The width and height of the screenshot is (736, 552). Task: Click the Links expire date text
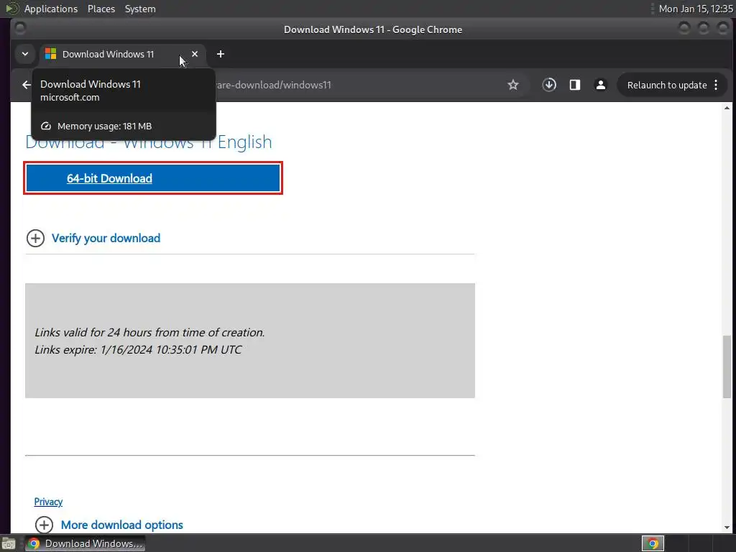pos(138,350)
